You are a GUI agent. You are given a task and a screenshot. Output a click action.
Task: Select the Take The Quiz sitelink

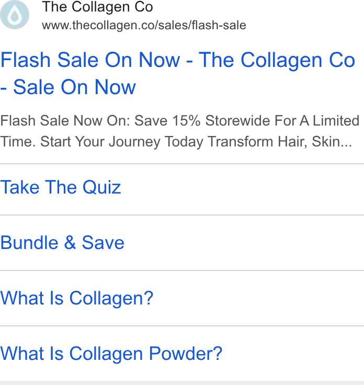(61, 187)
